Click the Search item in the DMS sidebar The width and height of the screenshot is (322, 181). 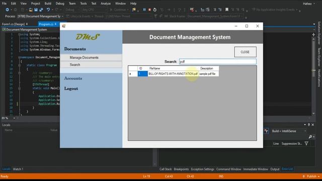91,65
